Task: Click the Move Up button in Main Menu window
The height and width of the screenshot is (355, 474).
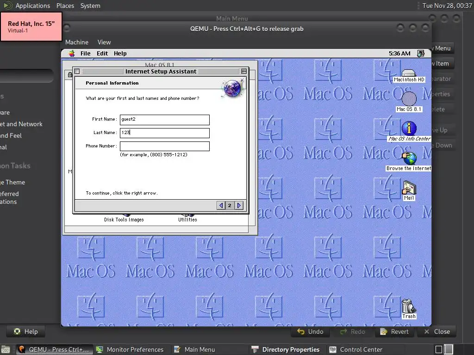Action: tap(443, 130)
